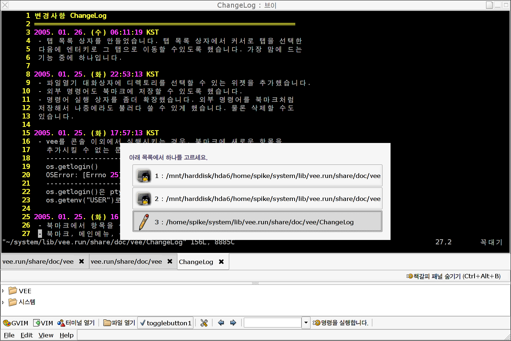Screen dimensions: 511x341
Task: Open the File menu
Action: pyautogui.click(x=9, y=335)
